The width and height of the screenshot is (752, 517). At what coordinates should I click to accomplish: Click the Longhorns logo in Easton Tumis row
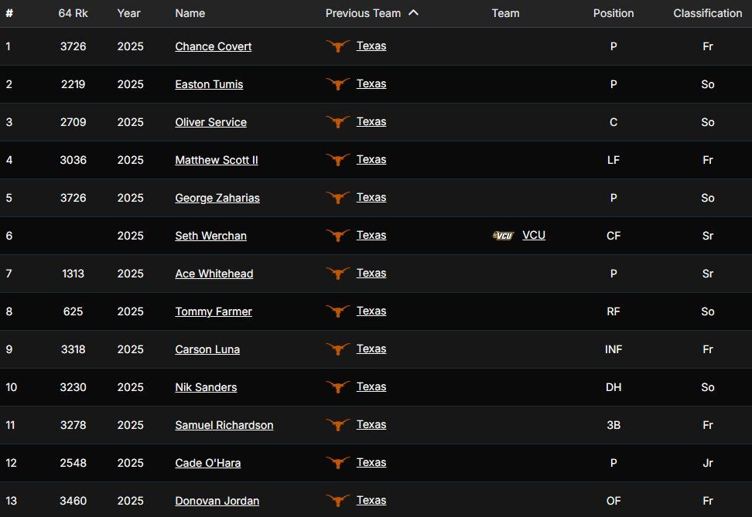pos(337,84)
